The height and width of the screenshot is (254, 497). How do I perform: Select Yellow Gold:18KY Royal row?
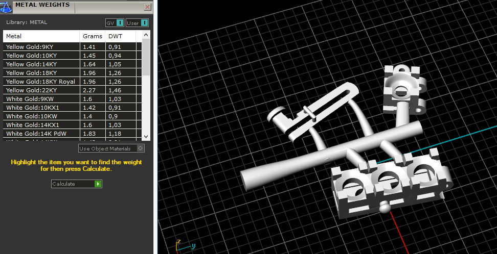coord(72,82)
